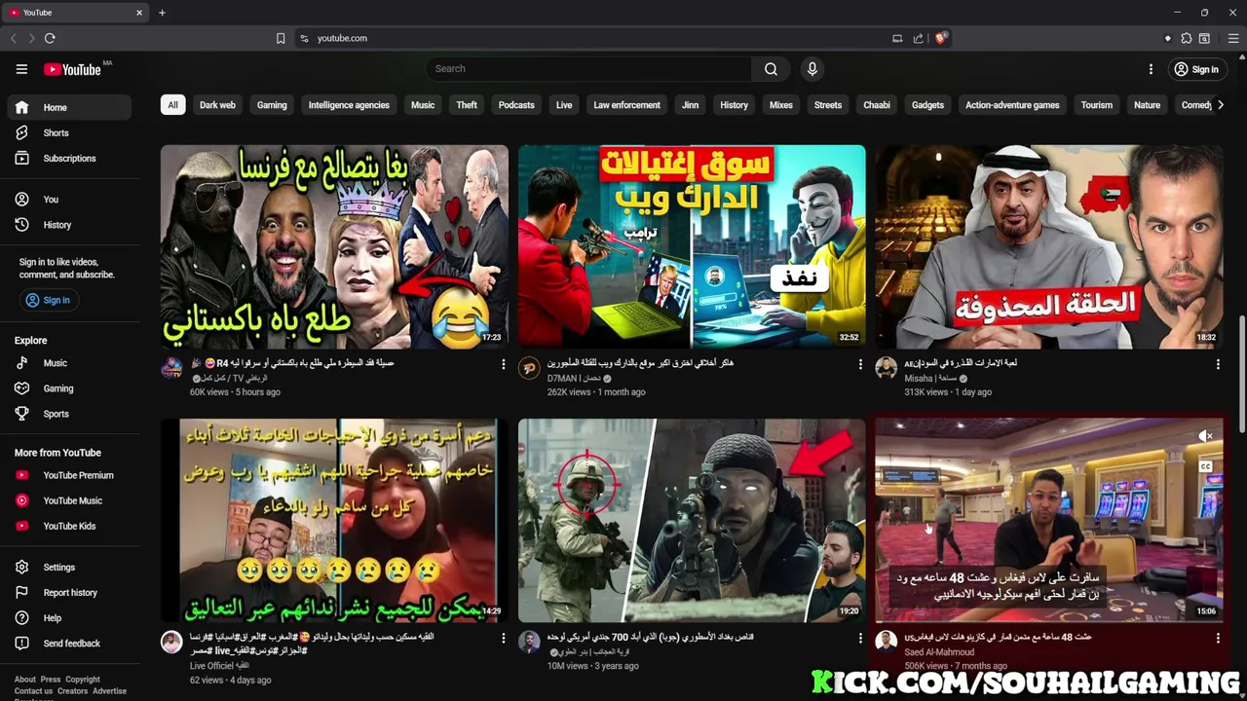Open the sniper video thumbnail 19:20
Image resolution: width=1247 pixels, height=701 pixels.
coord(692,520)
